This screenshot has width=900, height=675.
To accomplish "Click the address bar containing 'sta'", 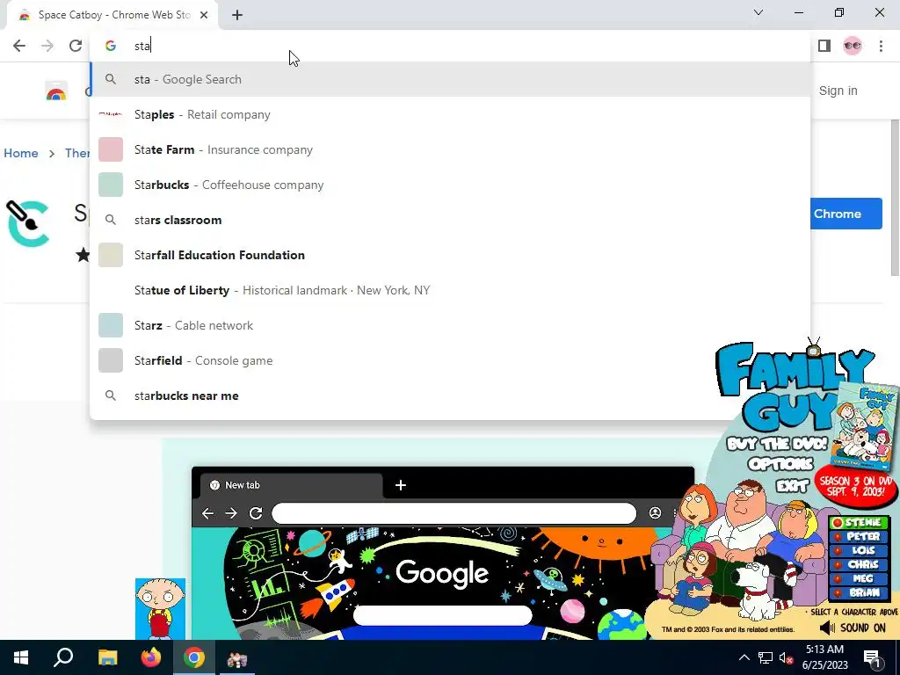I will [x=449, y=46].
